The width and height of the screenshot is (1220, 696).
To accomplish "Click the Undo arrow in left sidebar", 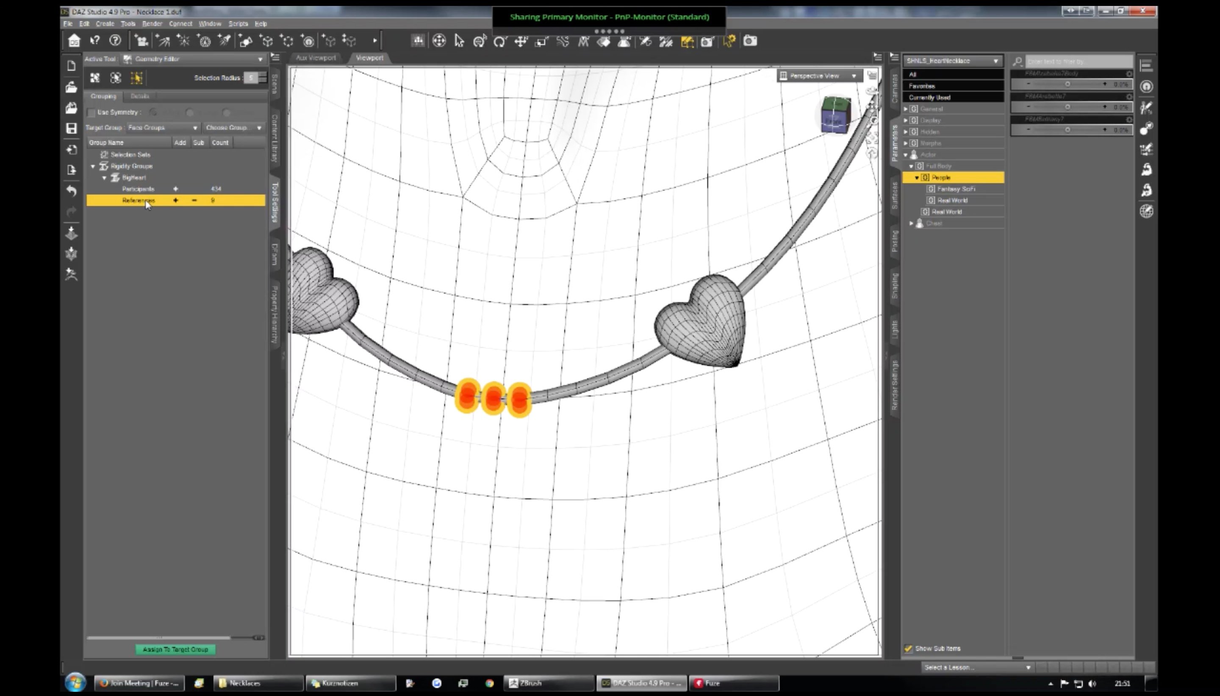I will pyautogui.click(x=71, y=191).
